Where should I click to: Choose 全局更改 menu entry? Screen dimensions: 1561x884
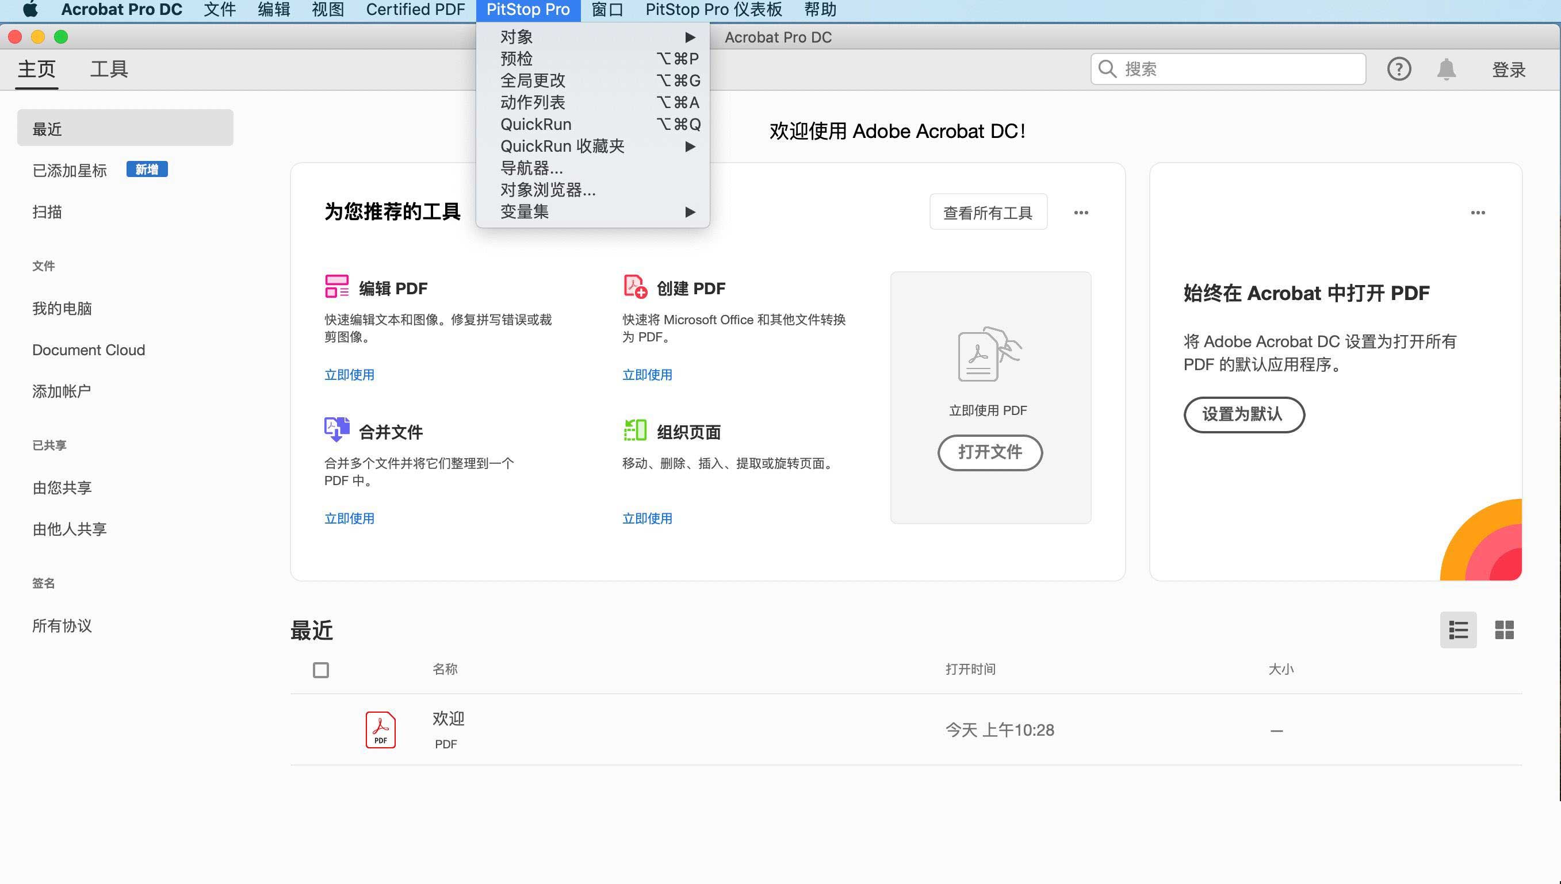593,80
